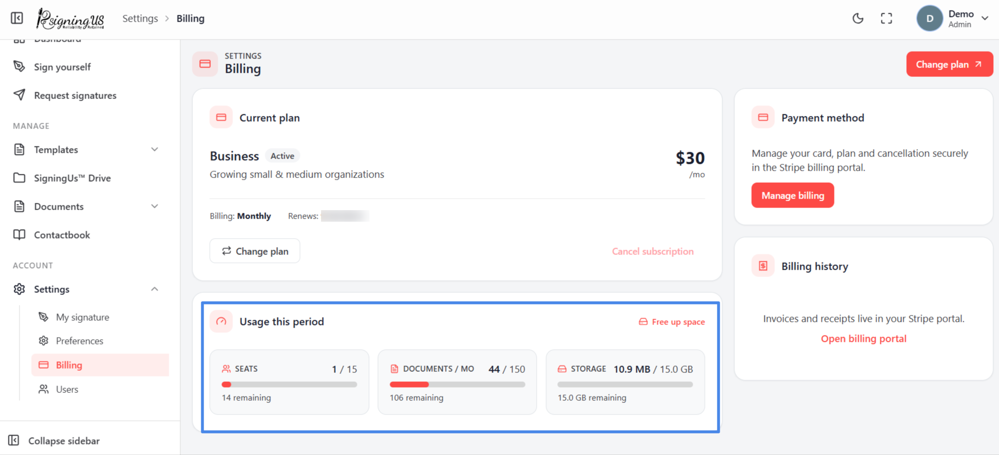This screenshot has height=455, width=999.
Task: Select Billing in the settings submenu
Action: coord(100,365)
